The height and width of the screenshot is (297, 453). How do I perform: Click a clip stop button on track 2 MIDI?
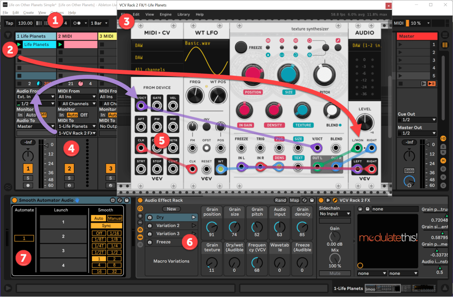coord(60,52)
